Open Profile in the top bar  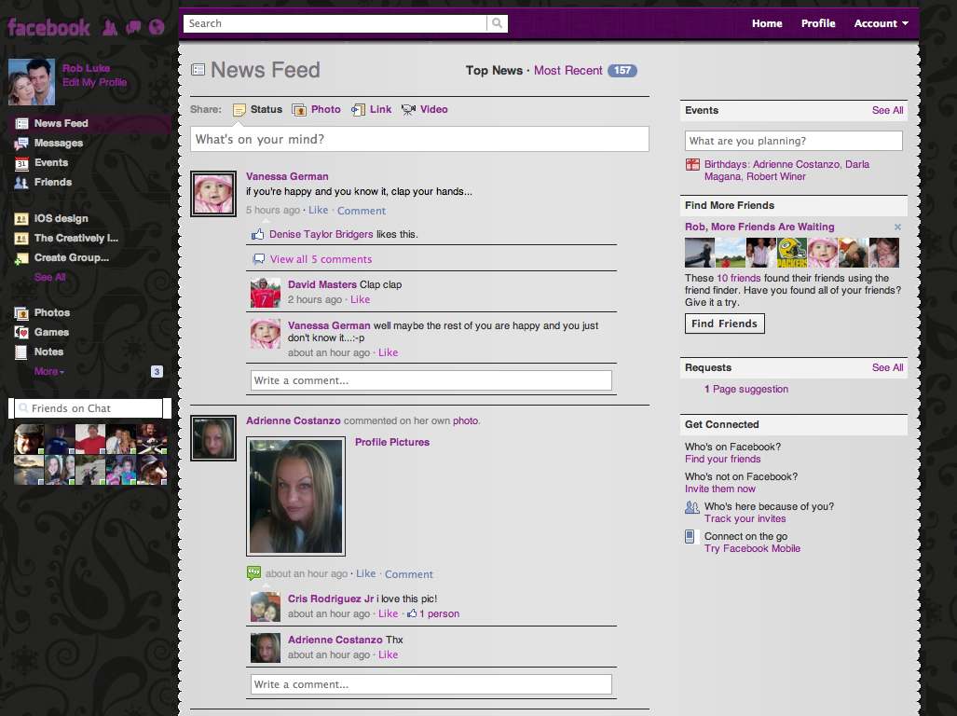[818, 23]
